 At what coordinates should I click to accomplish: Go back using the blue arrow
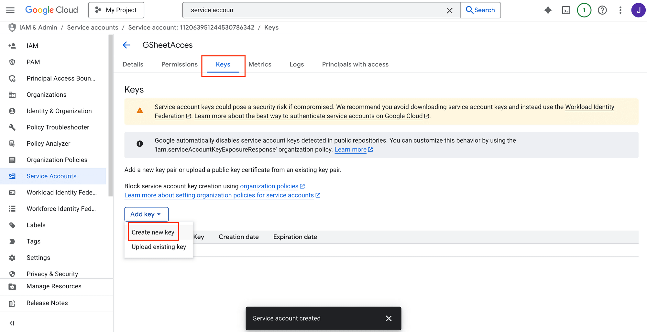point(126,45)
